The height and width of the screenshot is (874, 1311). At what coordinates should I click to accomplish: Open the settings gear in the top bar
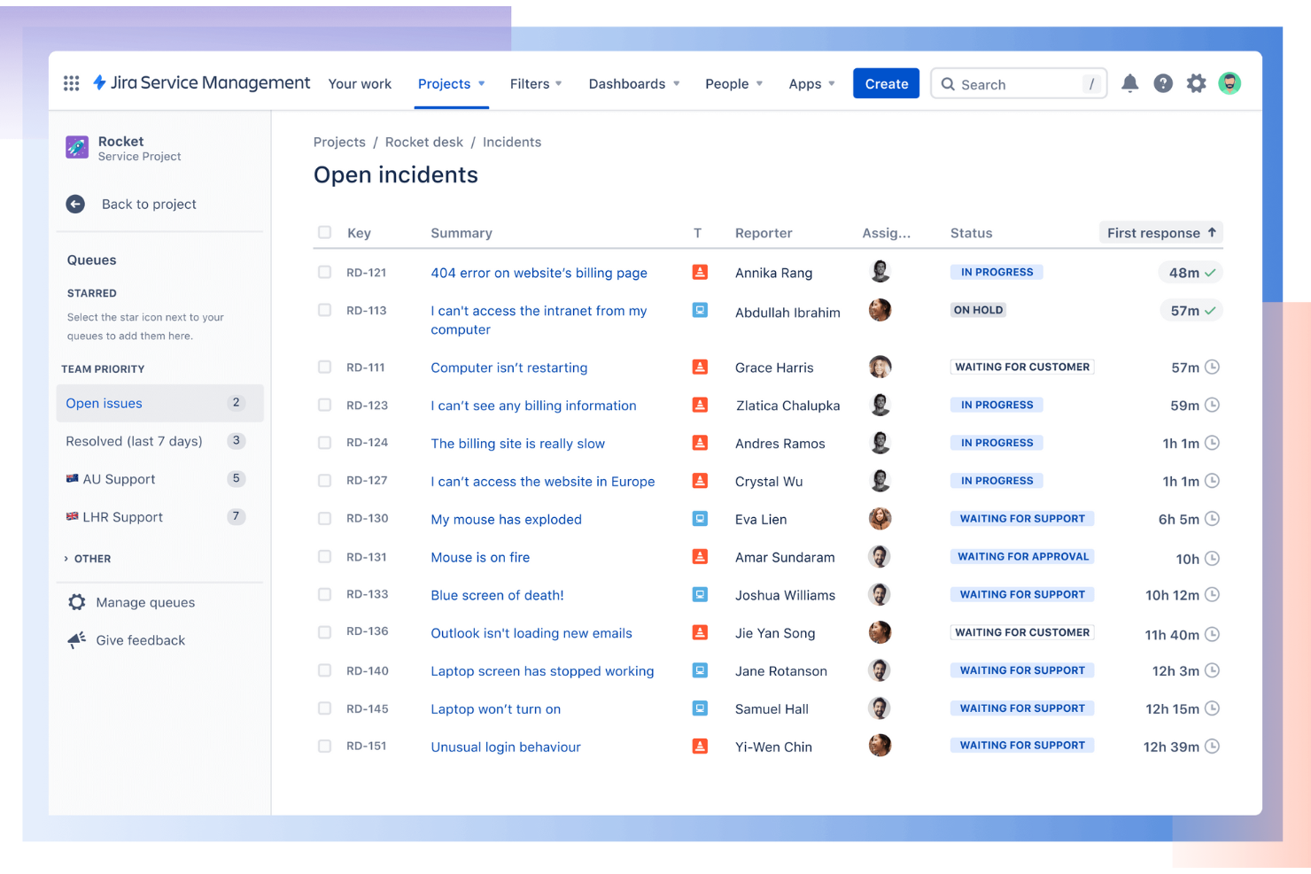[1197, 82]
